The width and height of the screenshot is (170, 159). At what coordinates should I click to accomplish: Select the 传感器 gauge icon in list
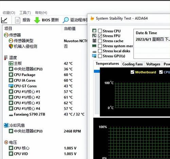(6, 35)
